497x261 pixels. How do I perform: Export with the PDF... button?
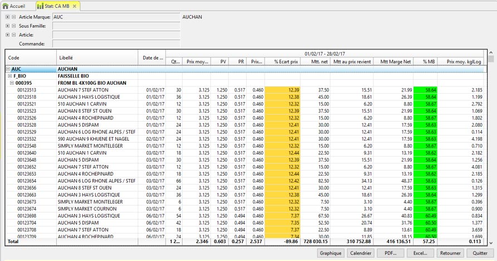[x=391, y=253]
